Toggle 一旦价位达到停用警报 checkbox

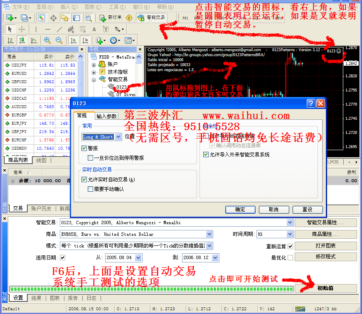[x=90, y=158]
